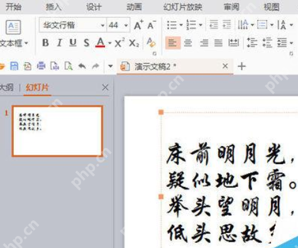The image size is (298, 248).
Task: Open the 动画 ribbon tab
Action: pyautogui.click(x=134, y=7)
